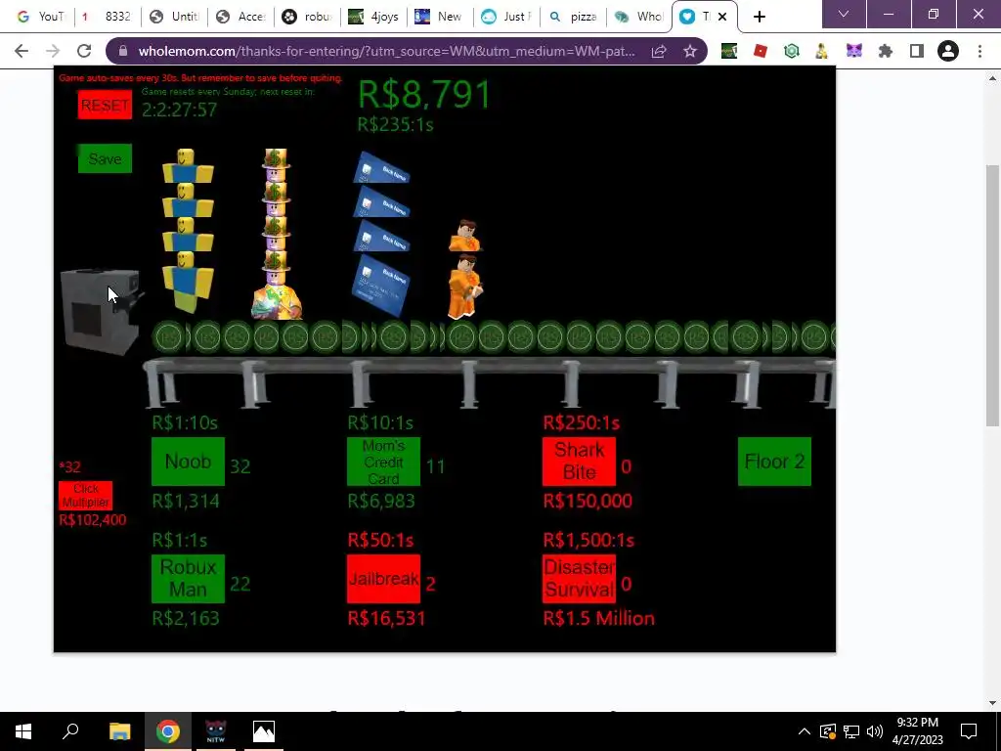Buy the Click Multiplier upgrade

86,496
